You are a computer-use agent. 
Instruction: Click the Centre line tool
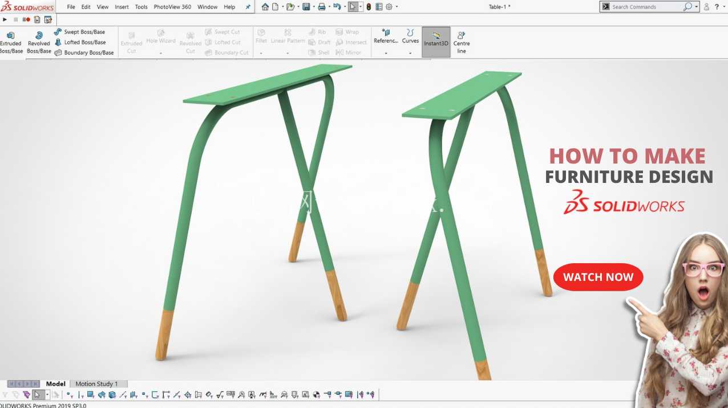point(462,43)
